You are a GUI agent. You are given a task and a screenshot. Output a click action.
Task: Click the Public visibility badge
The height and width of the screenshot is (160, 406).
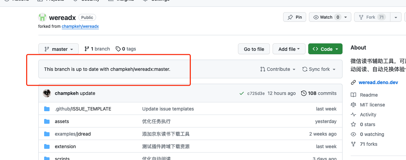[x=87, y=17]
